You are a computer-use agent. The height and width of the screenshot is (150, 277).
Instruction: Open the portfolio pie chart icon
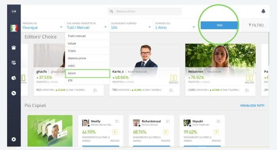[14, 78]
